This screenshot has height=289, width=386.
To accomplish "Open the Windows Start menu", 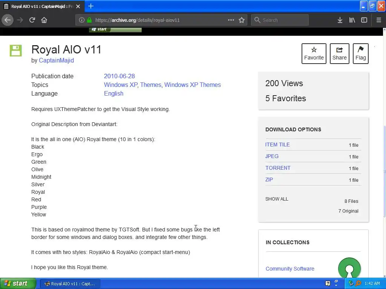I will [18, 283].
